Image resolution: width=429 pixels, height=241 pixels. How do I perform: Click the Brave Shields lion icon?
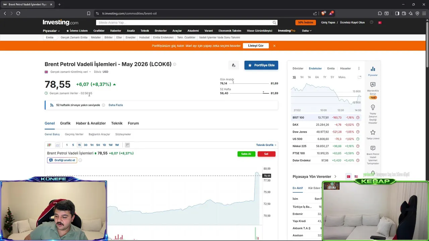[323, 13]
